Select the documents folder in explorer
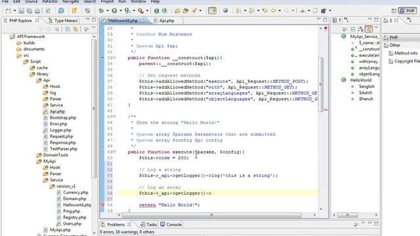Viewport: 420px width, 236px height. (x=33, y=49)
